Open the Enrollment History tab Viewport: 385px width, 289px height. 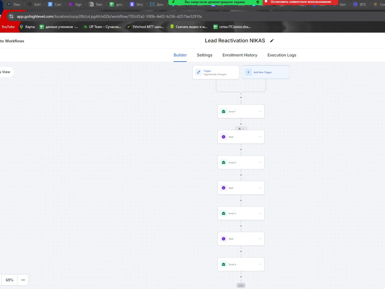[x=240, y=55]
